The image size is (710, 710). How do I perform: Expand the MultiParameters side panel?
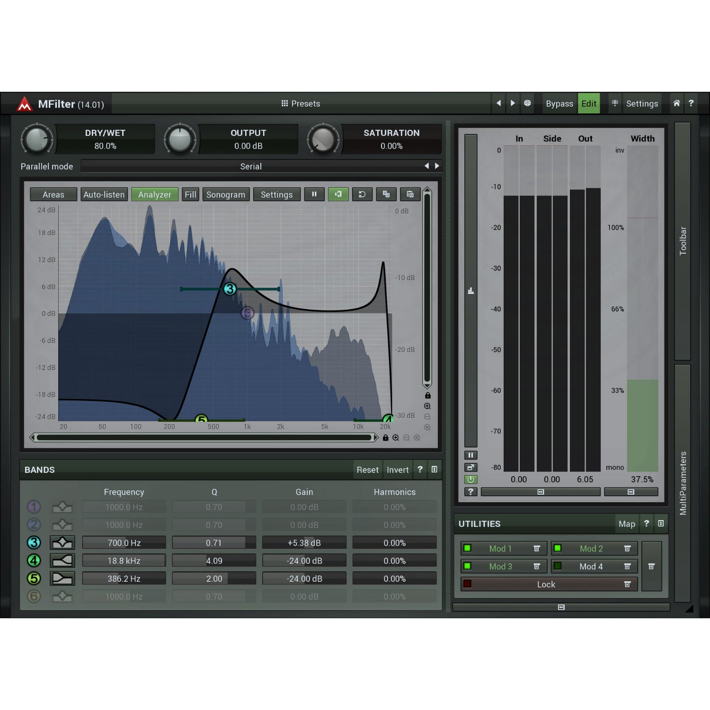coord(683,483)
